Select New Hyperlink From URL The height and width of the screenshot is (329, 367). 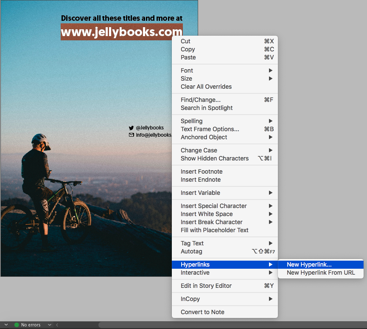(x=320, y=273)
